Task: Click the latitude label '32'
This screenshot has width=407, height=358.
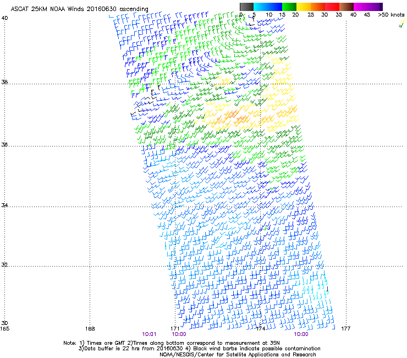Action: point(4,265)
